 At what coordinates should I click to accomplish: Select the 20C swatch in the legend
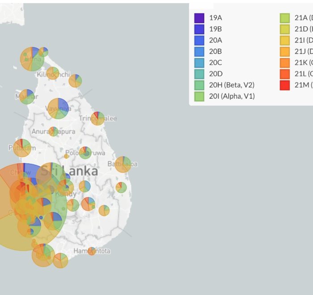[x=199, y=63]
